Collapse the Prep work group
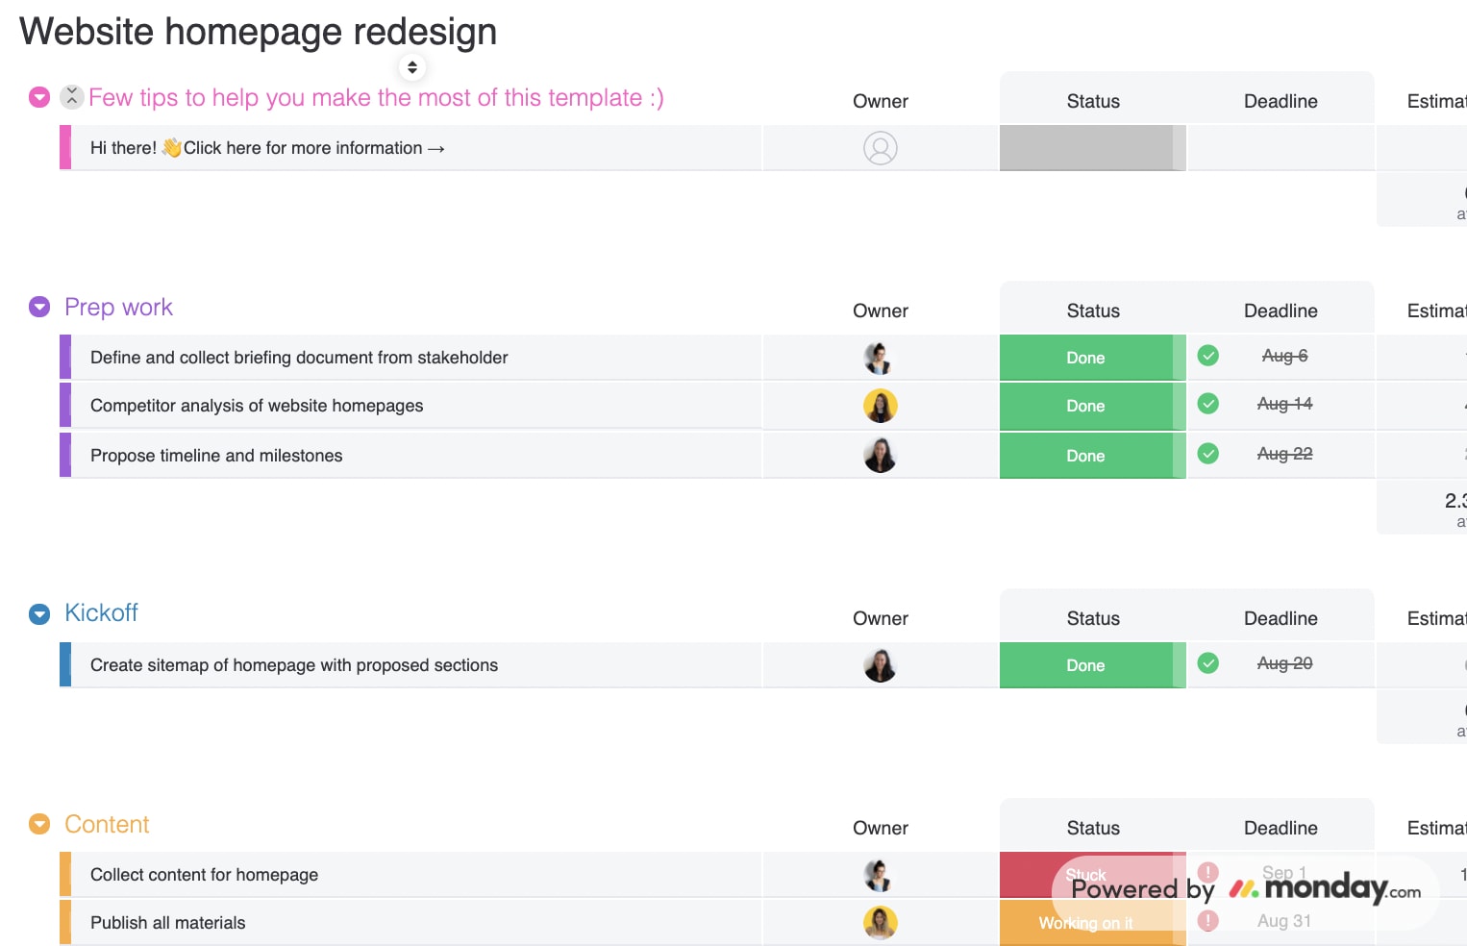The width and height of the screenshot is (1467, 946). 39,307
